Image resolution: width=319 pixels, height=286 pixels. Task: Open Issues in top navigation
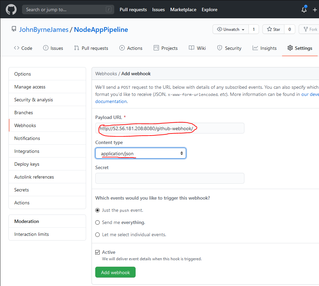click(158, 9)
